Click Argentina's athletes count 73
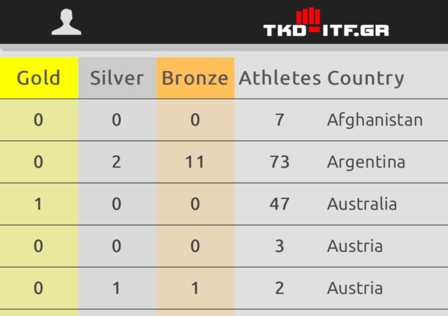448x316 pixels. (279, 162)
